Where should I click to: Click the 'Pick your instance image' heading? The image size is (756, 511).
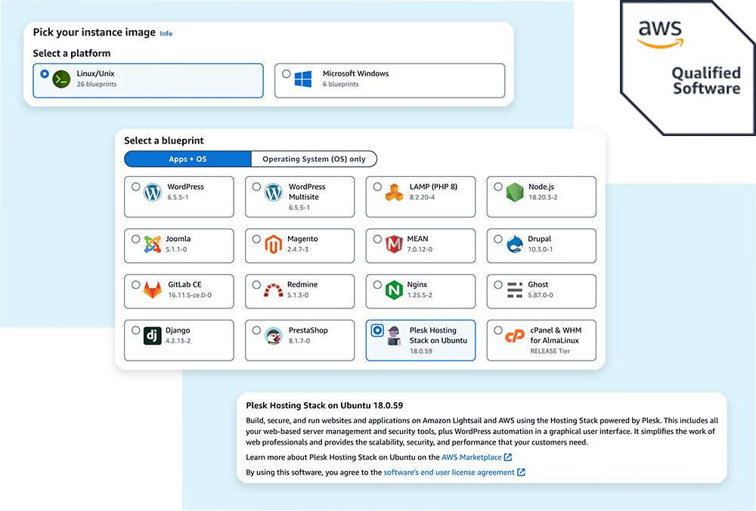(94, 33)
